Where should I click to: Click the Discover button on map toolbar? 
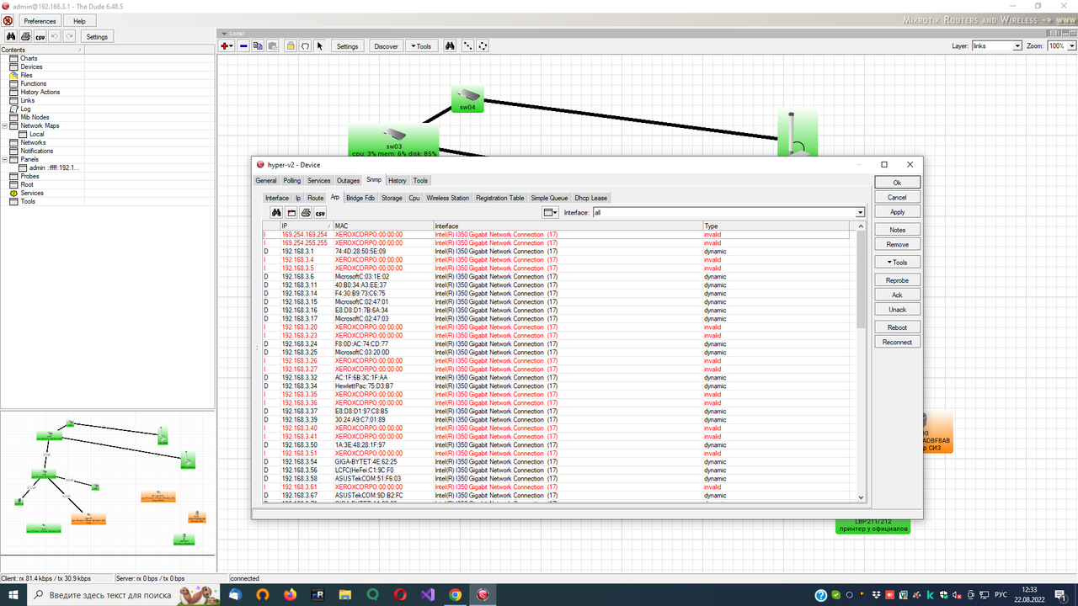[386, 46]
